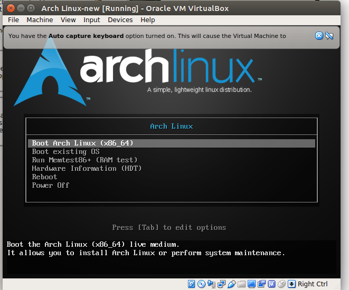Minimize the VirtualBox VM window

(21, 8)
